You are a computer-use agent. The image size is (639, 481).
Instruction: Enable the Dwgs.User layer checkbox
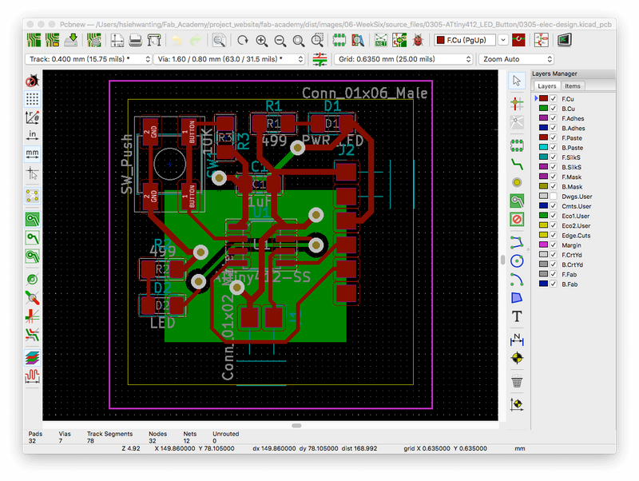coord(553,196)
